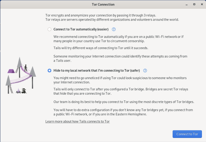Click the campfire in the illustration
206x142 pixels.
pyautogui.click(x=18, y=91)
